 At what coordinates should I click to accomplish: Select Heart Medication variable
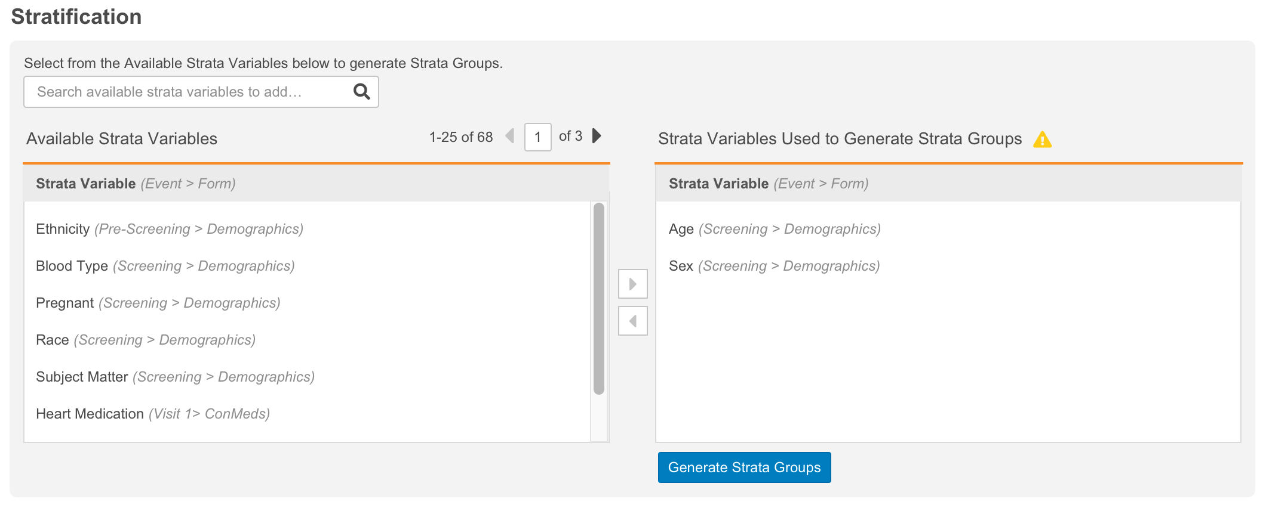pos(90,414)
